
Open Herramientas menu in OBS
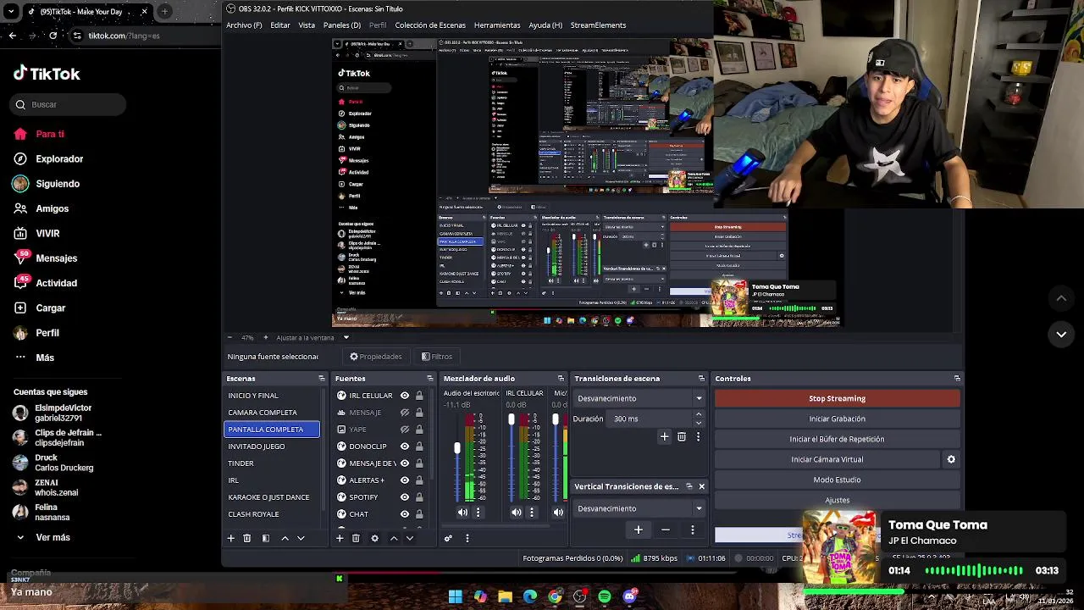pos(497,25)
